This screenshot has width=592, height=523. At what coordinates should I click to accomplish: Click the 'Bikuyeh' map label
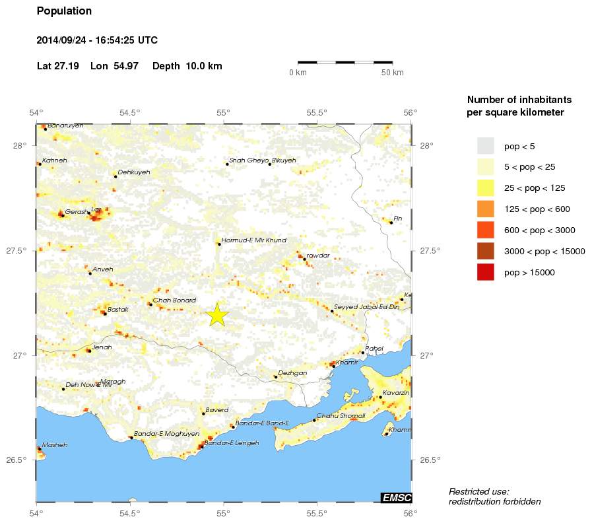(x=284, y=160)
